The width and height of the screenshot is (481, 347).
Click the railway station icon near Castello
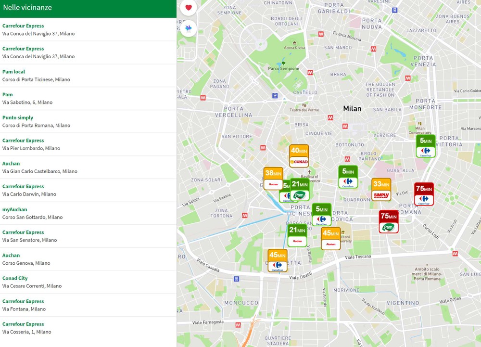click(275, 95)
